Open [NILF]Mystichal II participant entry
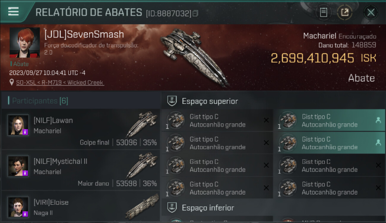Image resolution: width=386 pixels, height=223 pixels. click(81, 170)
